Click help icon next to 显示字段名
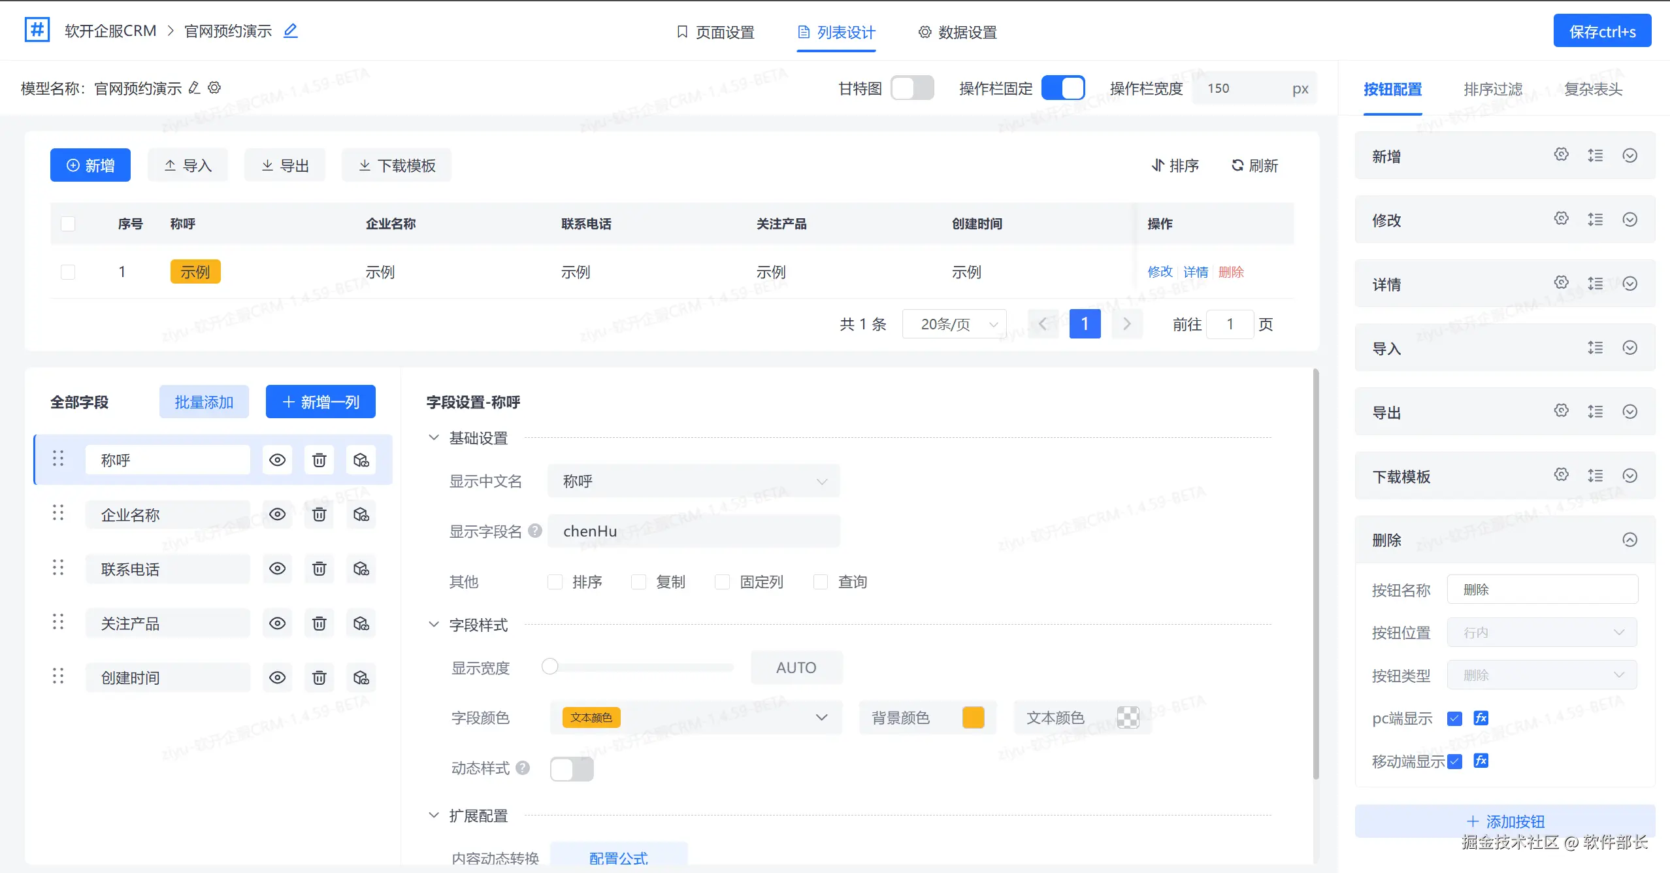This screenshot has height=873, width=1670. pyautogui.click(x=535, y=531)
